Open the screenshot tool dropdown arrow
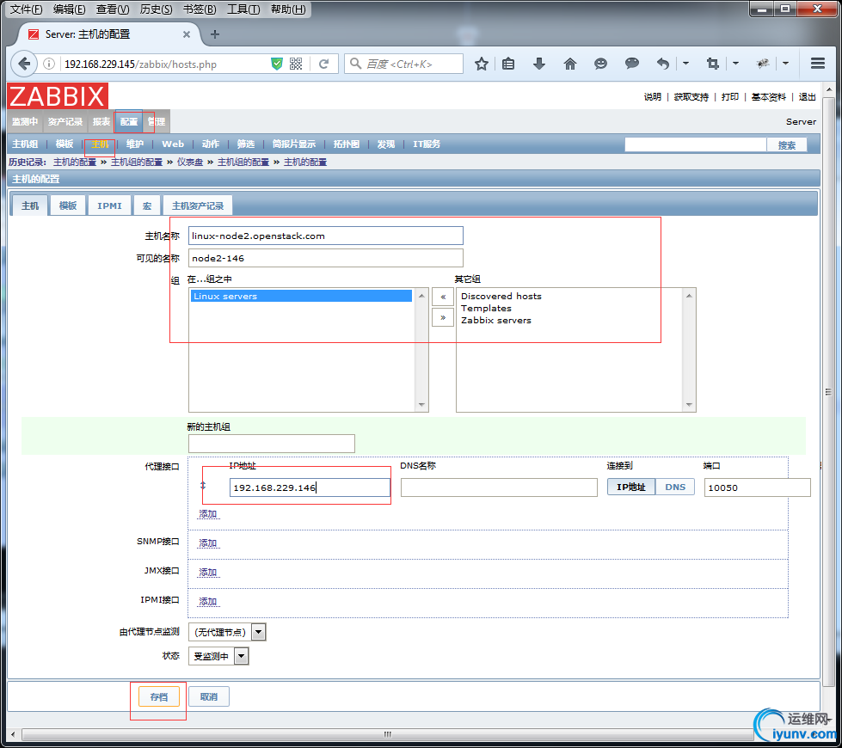842x748 pixels. [735, 64]
